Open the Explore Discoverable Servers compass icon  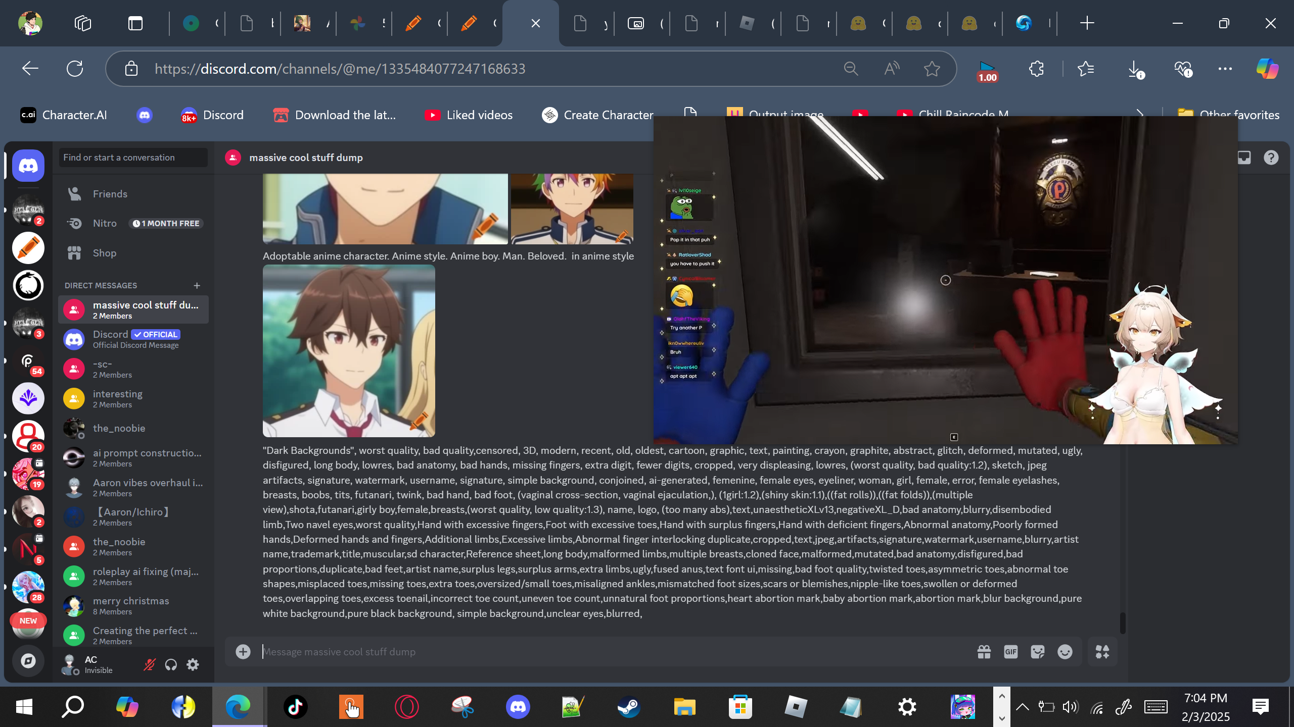click(x=28, y=660)
